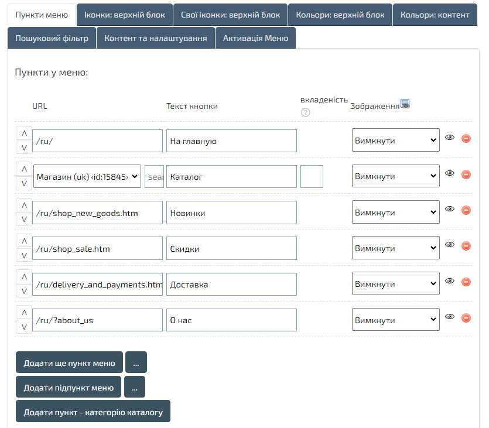Click 'Додати ще пункт меню' button
Image resolution: width=489 pixels, height=428 pixels.
(69, 363)
